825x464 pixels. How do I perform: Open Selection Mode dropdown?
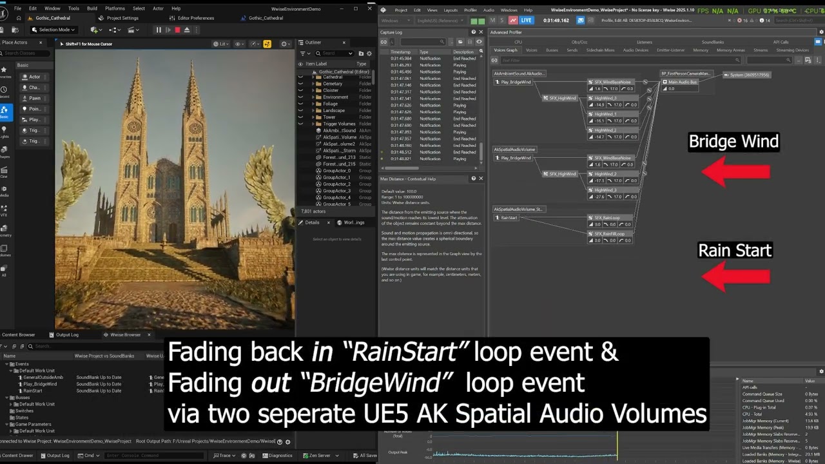[53, 30]
